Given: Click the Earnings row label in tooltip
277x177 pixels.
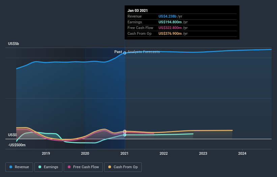Looking at the screenshot, I should pos(135,22).
